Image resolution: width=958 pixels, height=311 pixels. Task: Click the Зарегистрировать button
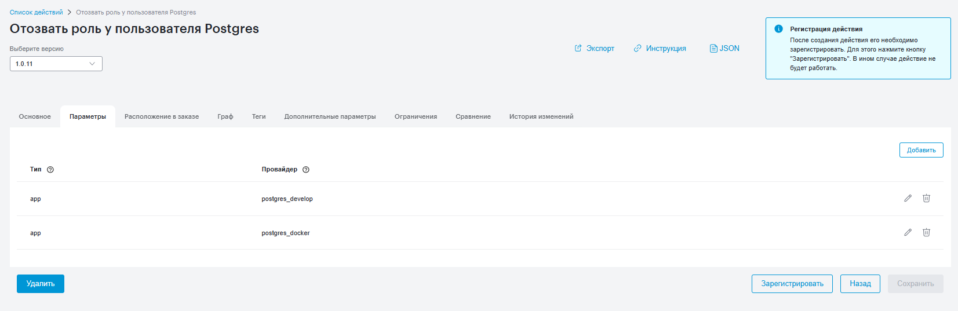click(792, 284)
